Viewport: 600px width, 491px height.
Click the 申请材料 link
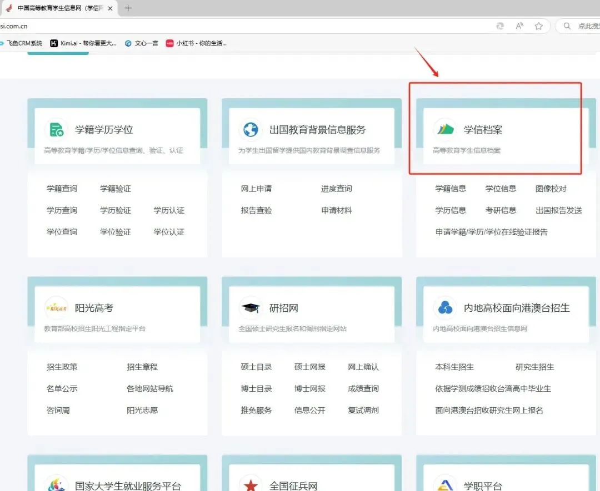tap(337, 210)
